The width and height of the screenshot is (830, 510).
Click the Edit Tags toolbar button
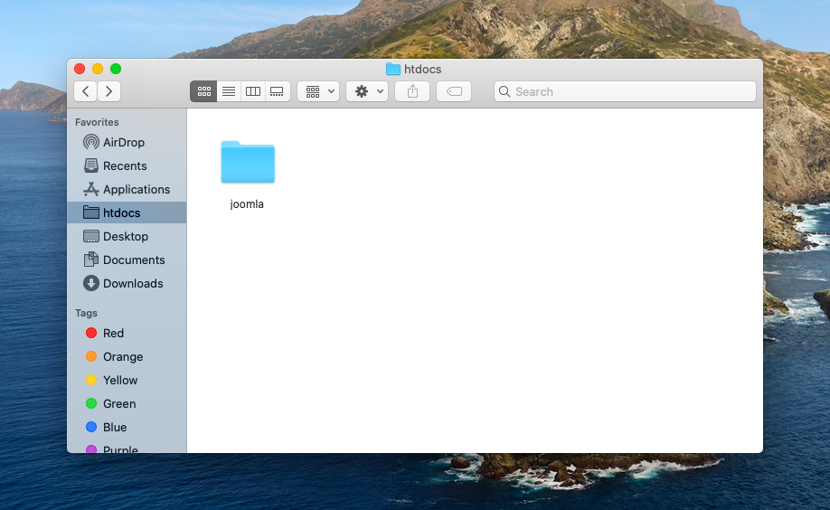pos(454,91)
